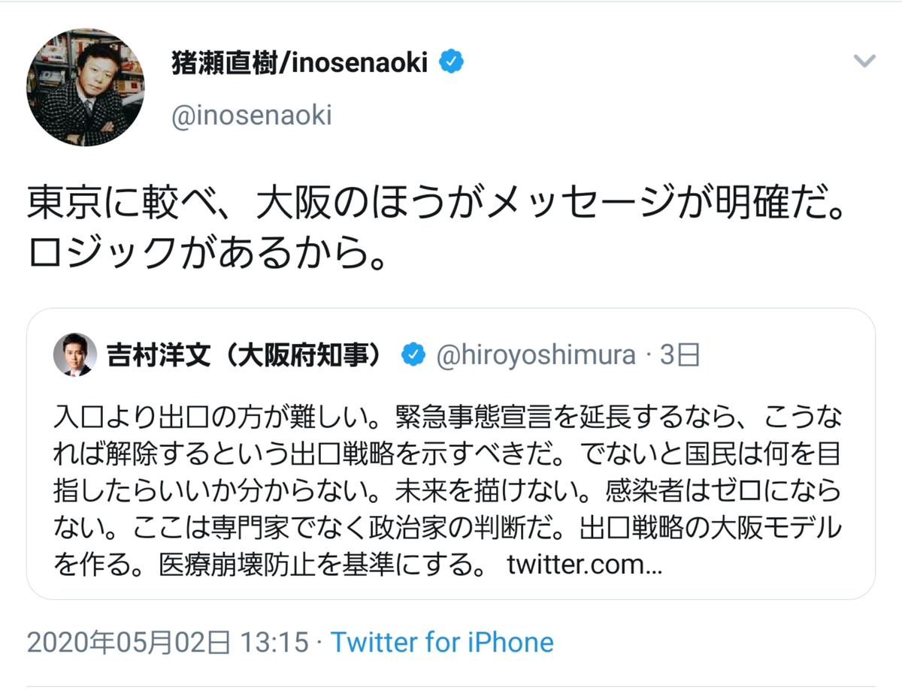The image size is (902, 690).
Task: Click the quoted tweet's 3日 timestamp
Action: pos(680,354)
